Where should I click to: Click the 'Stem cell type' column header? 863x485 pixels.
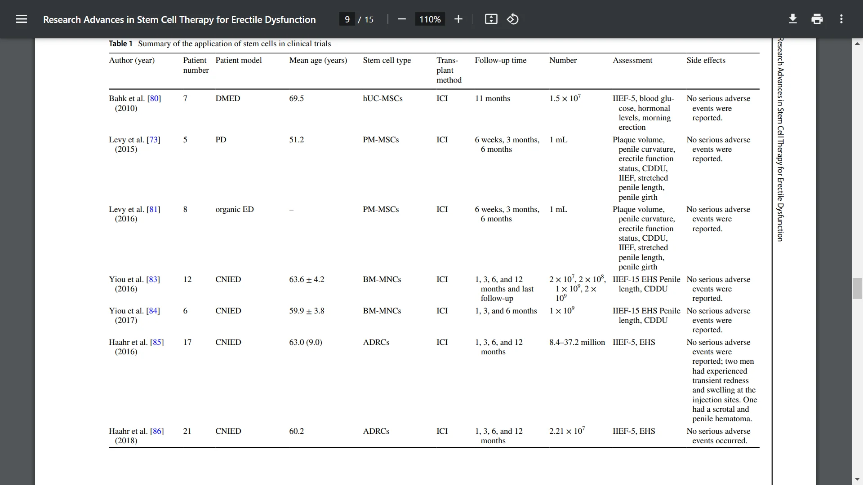tap(387, 60)
